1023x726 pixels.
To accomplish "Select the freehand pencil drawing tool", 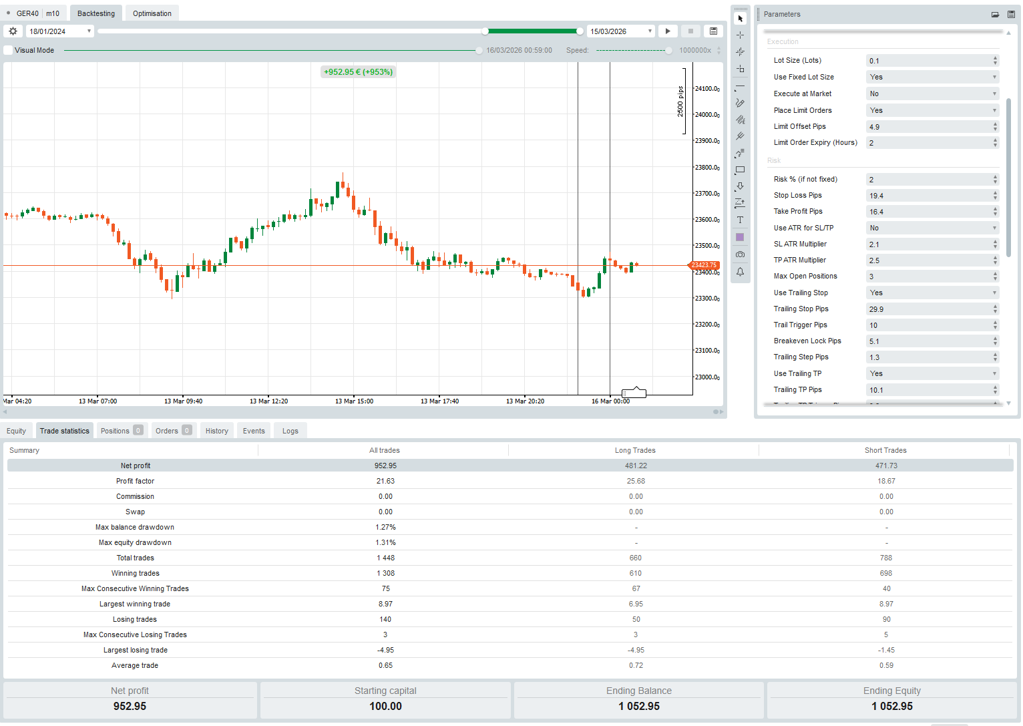I will click(740, 104).
